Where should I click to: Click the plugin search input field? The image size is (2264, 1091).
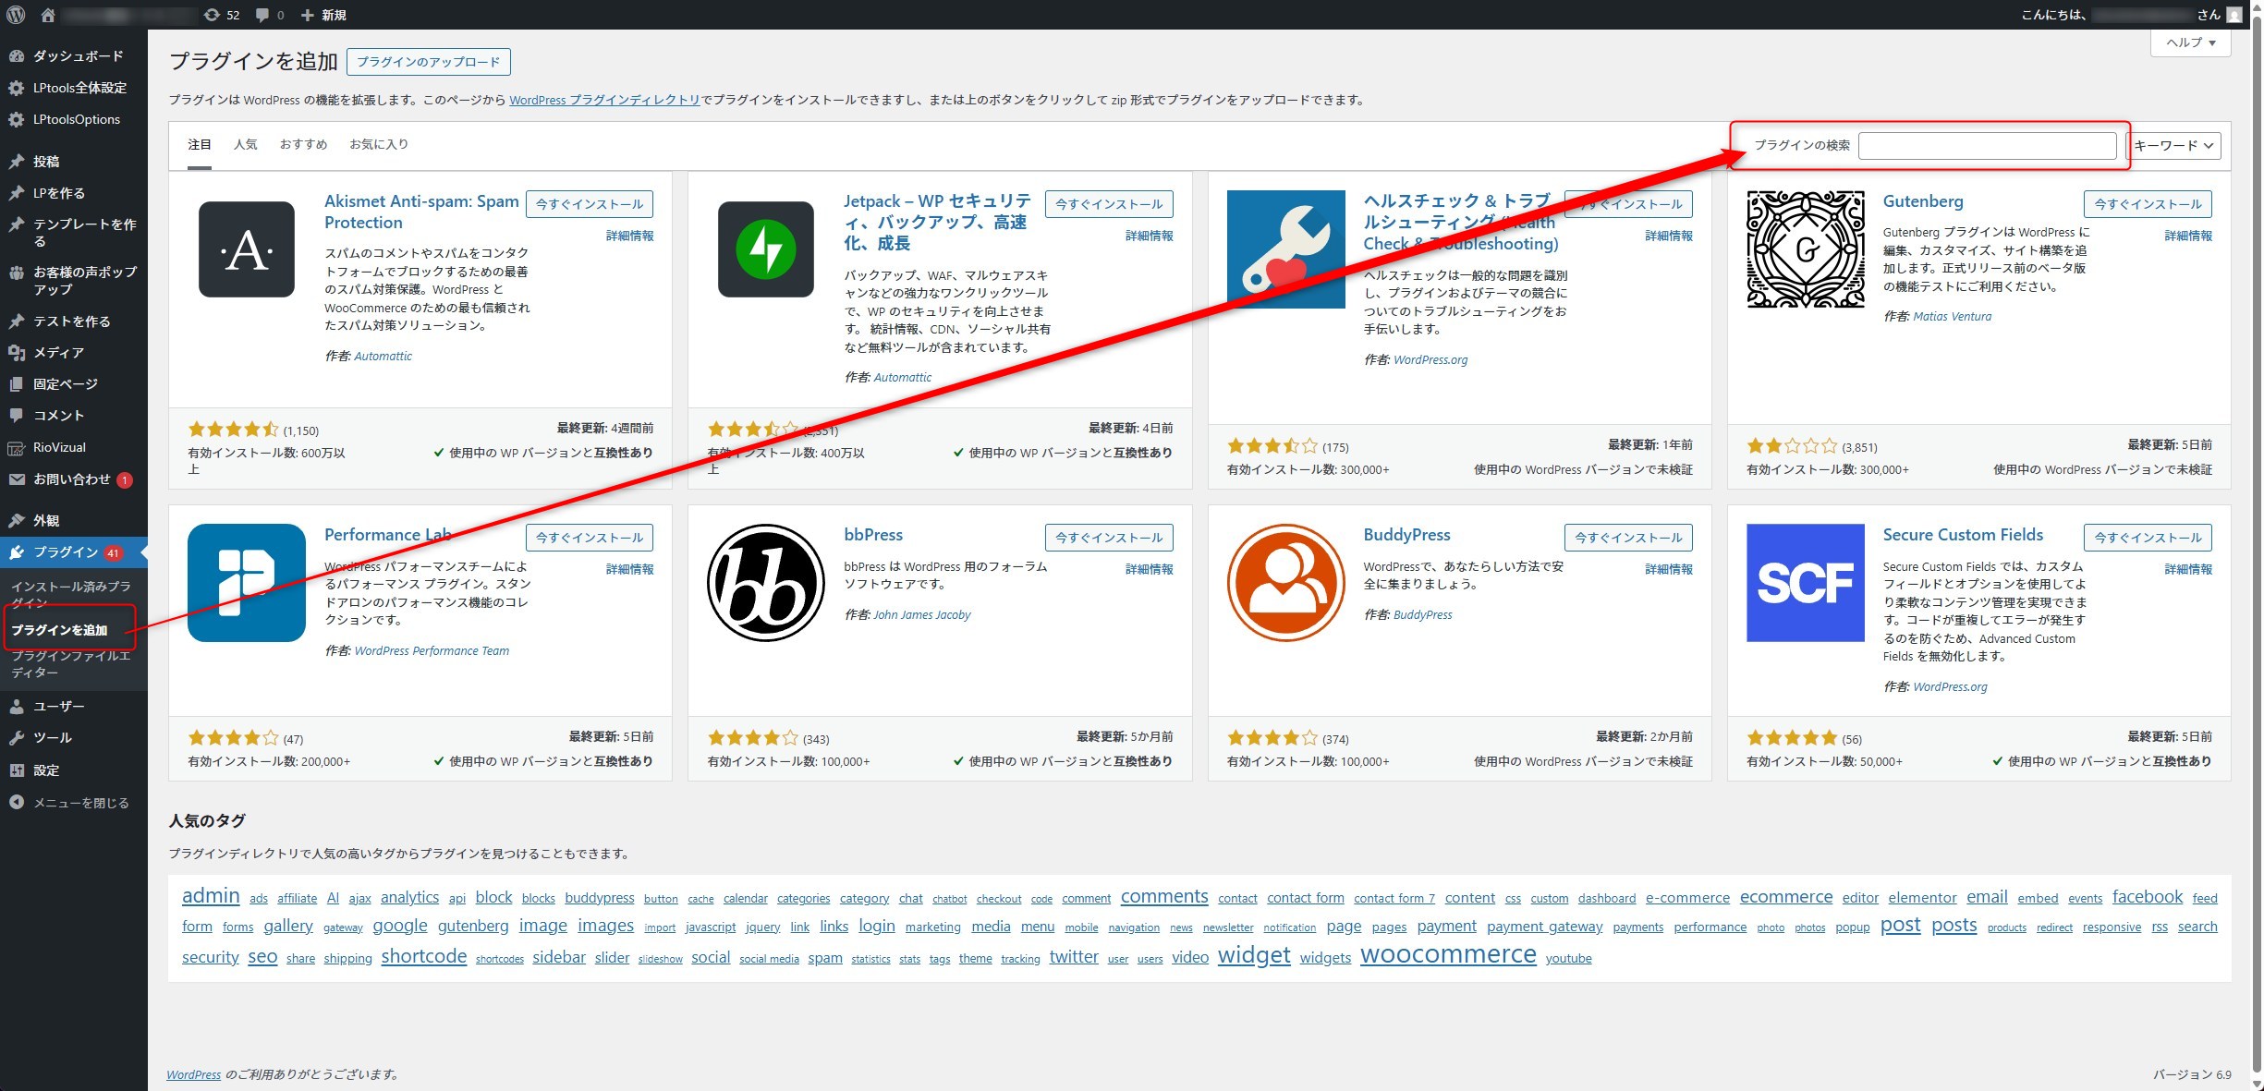click(1987, 146)
